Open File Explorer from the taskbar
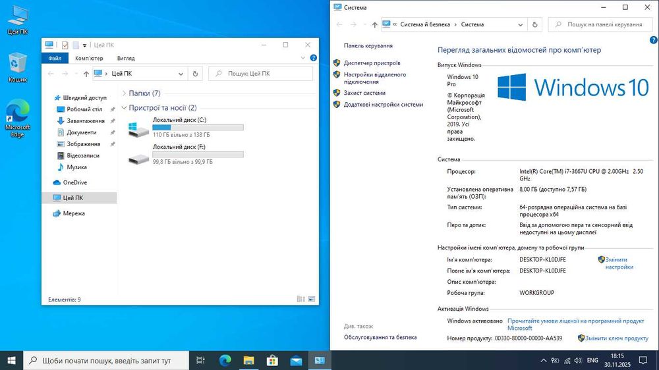659x370 pixels. click(x=249, y=360)
